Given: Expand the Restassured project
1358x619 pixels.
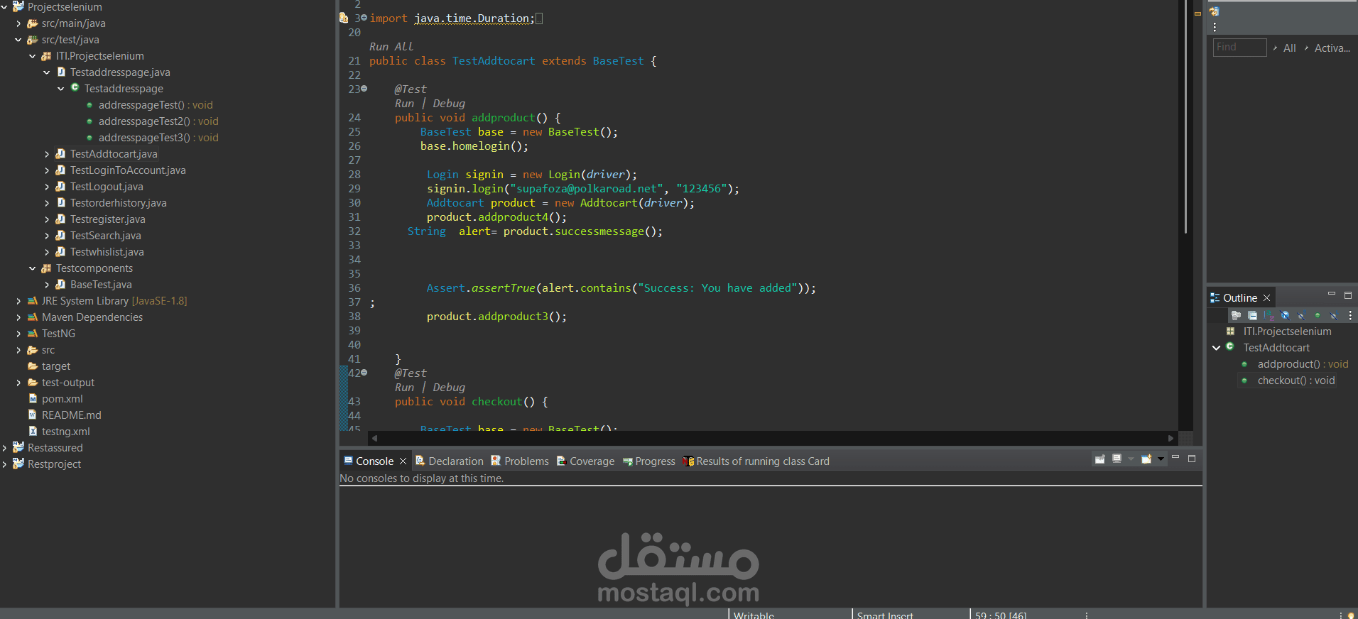Looking at the screenshot, I should coord(4,448).
